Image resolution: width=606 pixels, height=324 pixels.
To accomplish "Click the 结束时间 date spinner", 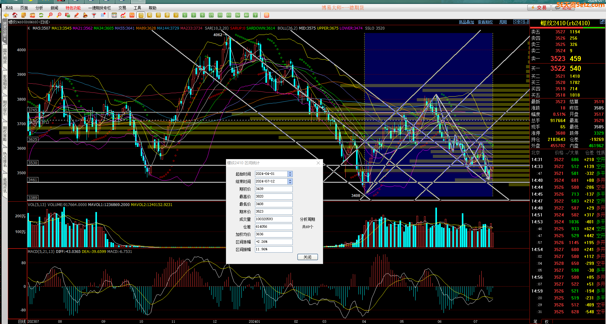I will 290,182.
